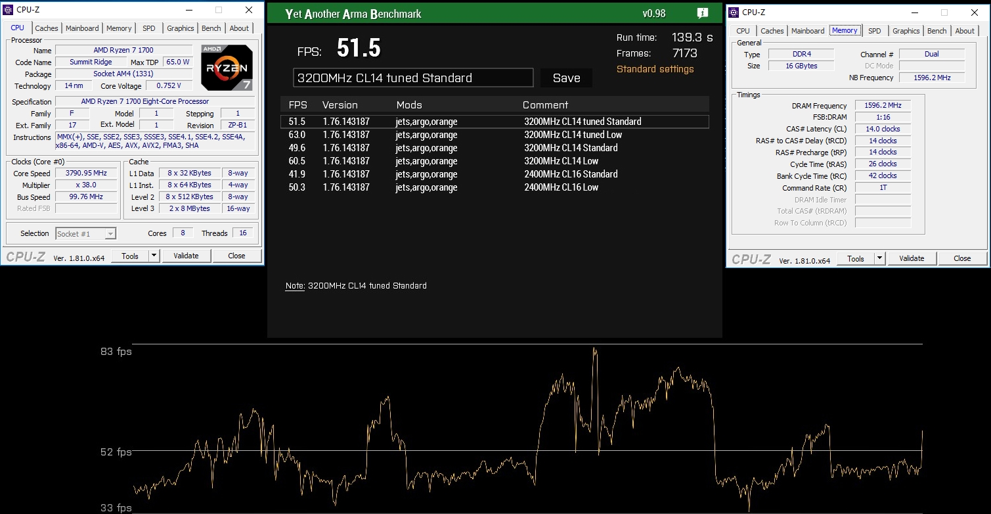The height and width of the screenshot is (514, 991).
Task: Click Tools button in left CPU-Z window
Action: tap(130, 256)
